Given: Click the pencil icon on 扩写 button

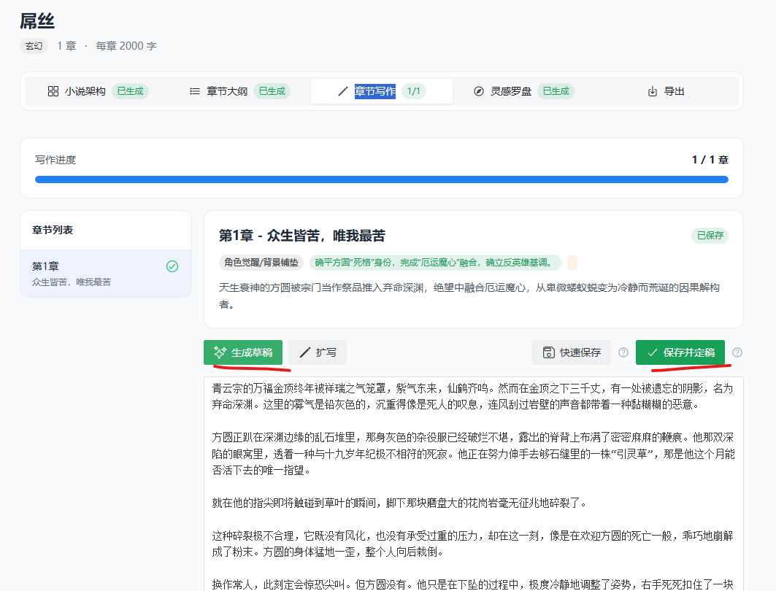Looking at the screenshot, I should [x=304, y=352].
